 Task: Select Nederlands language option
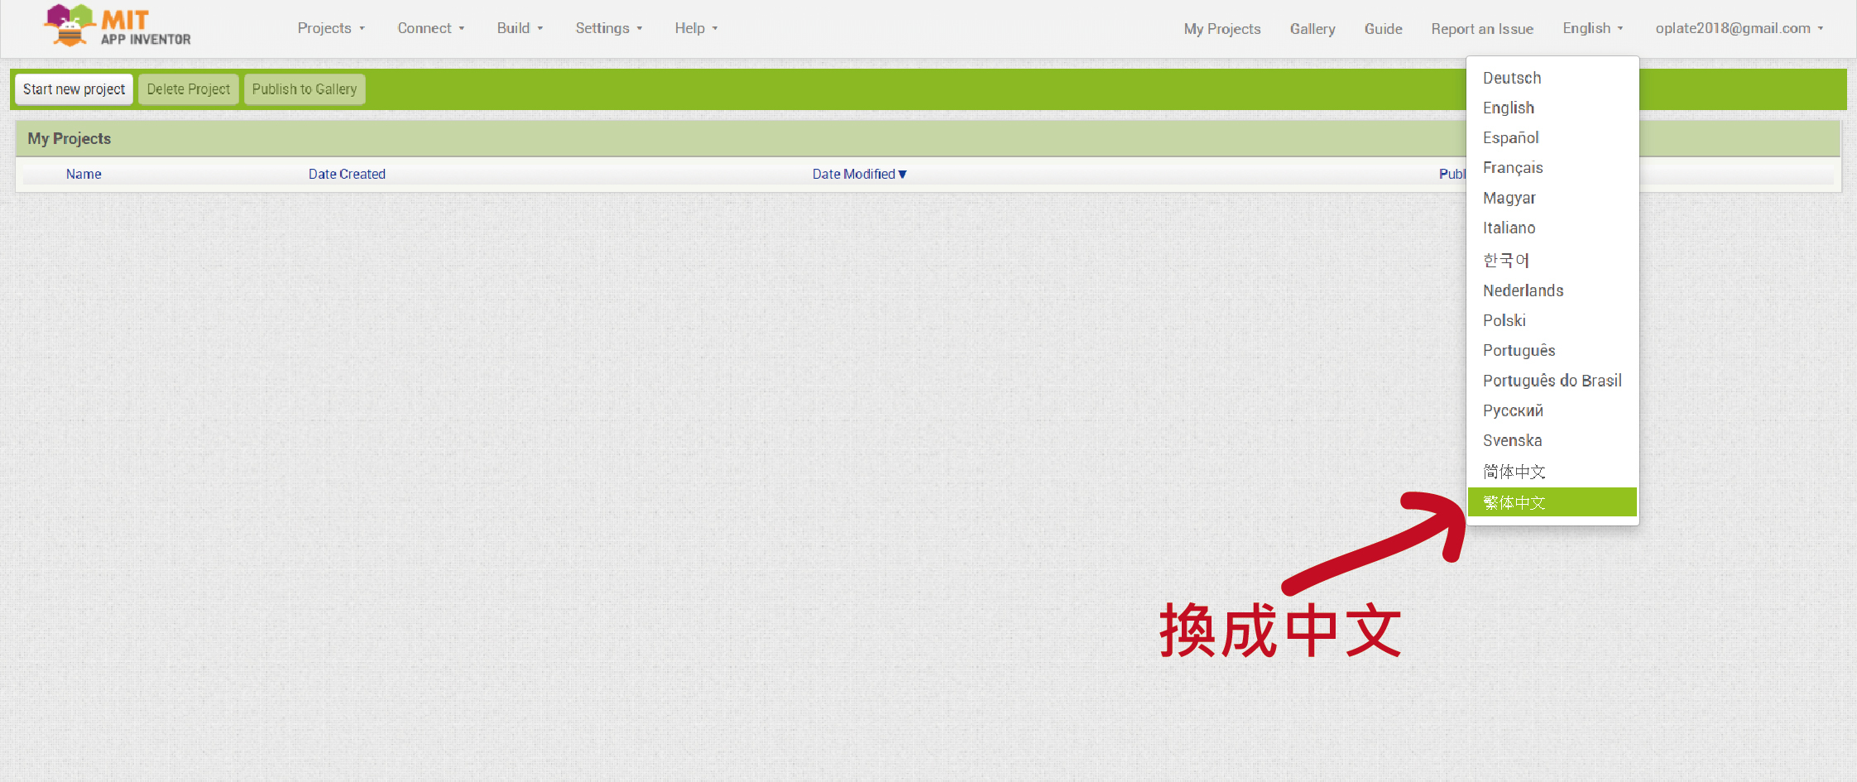[x=1552, y=290]
